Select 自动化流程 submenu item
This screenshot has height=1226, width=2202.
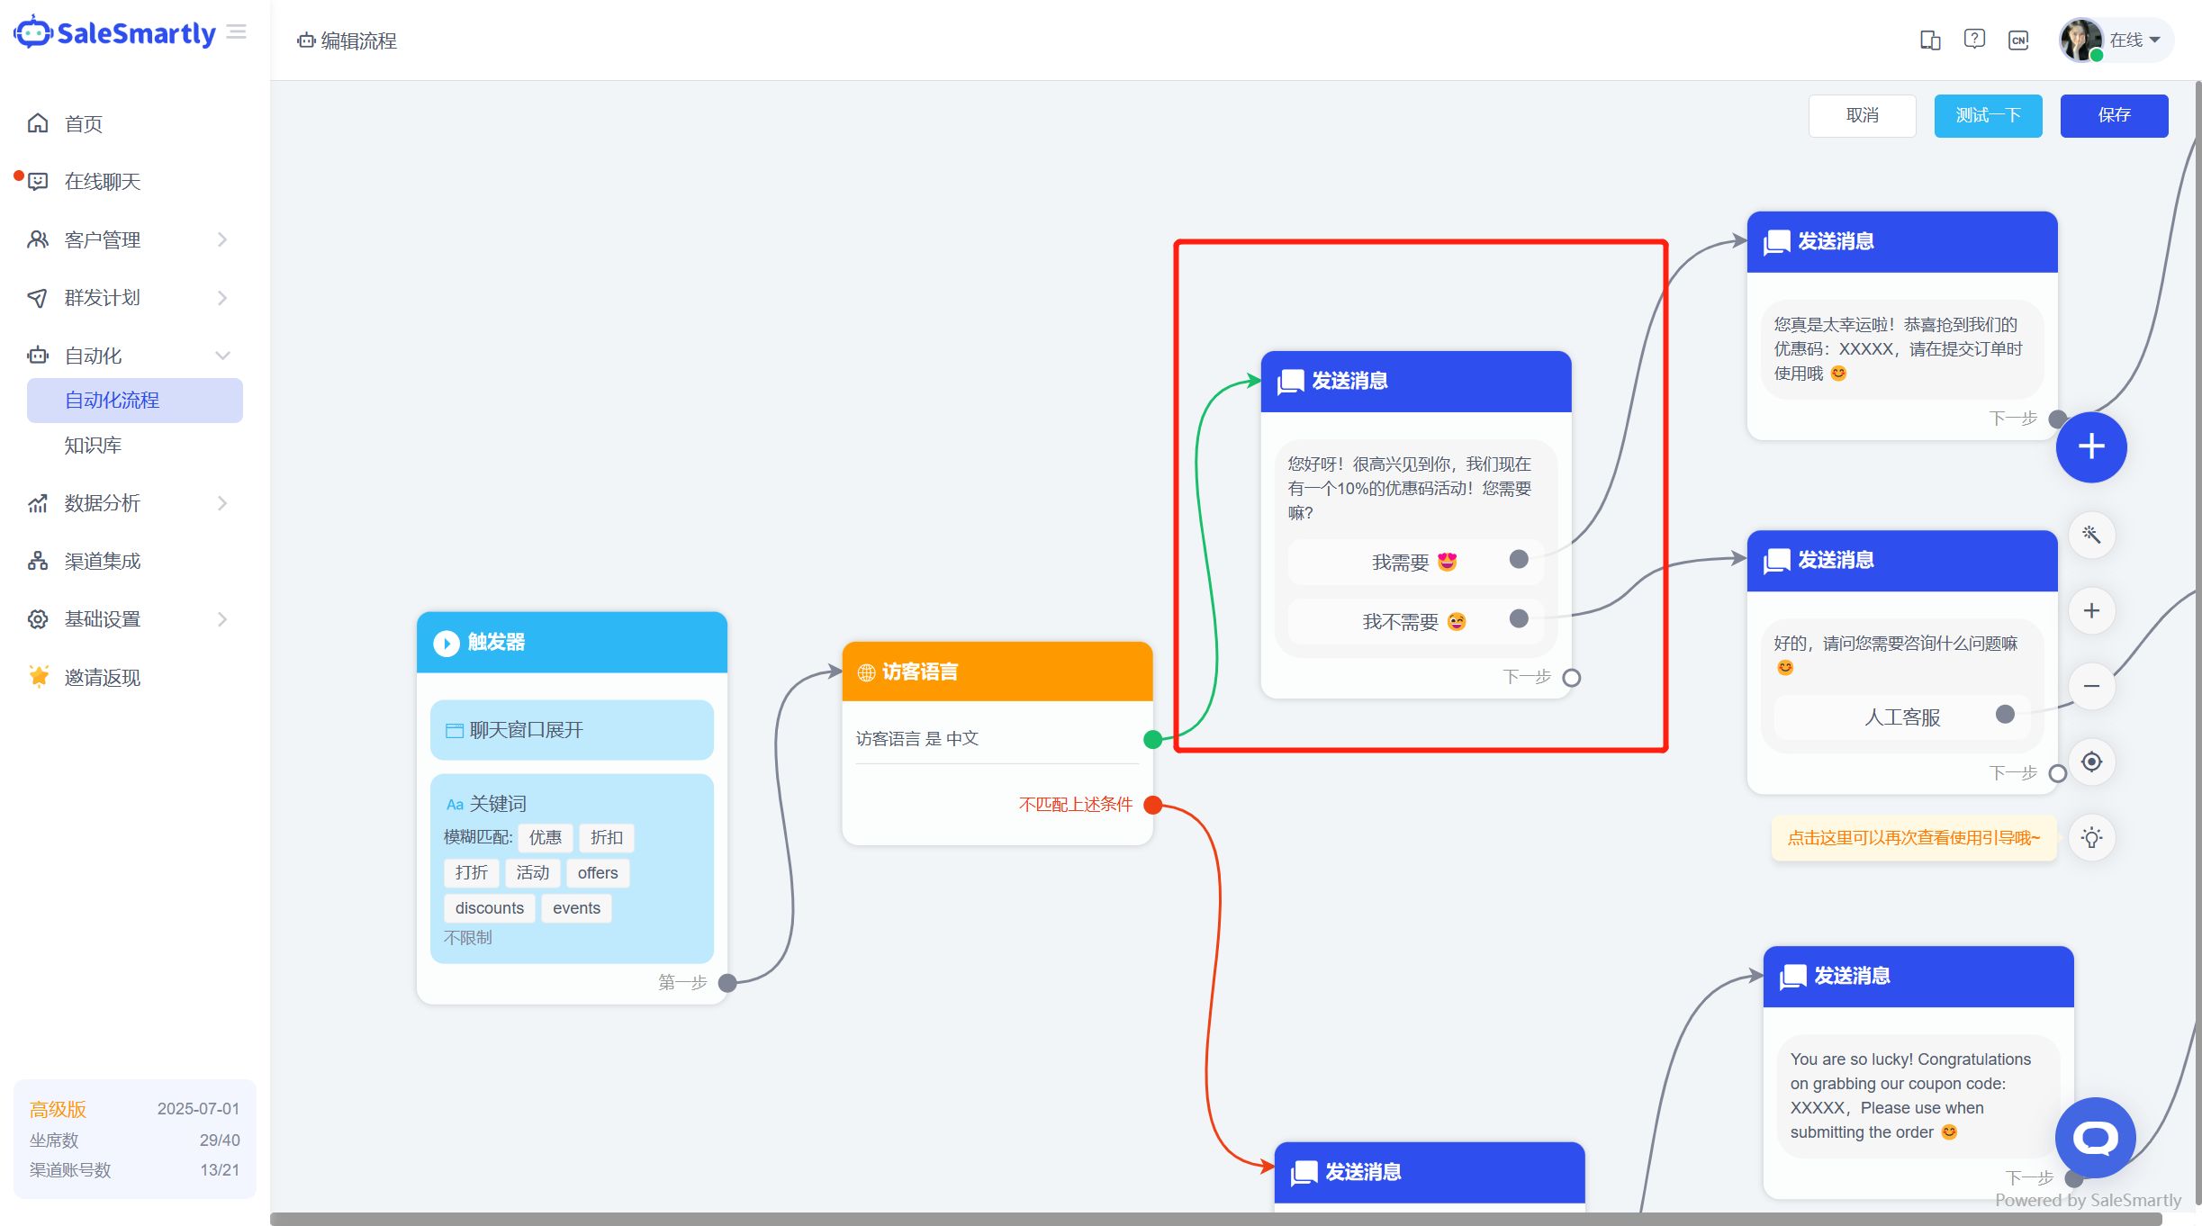coord(135,400)
